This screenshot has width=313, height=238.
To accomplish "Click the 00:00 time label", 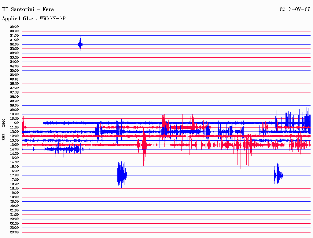I will coord(14,27).
